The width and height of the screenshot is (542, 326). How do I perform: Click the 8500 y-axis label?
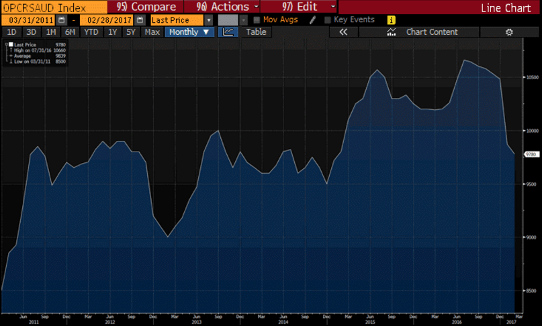tap(531, 290)
